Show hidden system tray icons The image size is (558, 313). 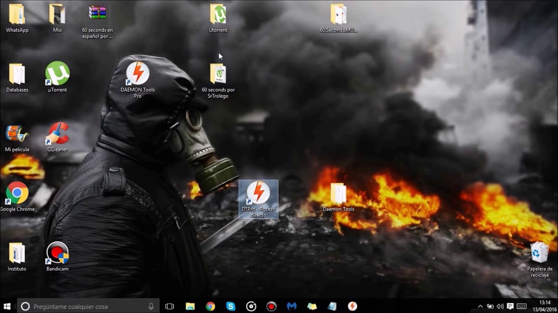coord(480,306)
